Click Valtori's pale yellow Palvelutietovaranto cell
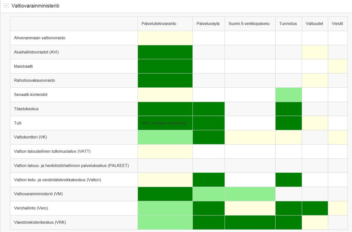This screenshot has height=232, width=352. [165, 180]
